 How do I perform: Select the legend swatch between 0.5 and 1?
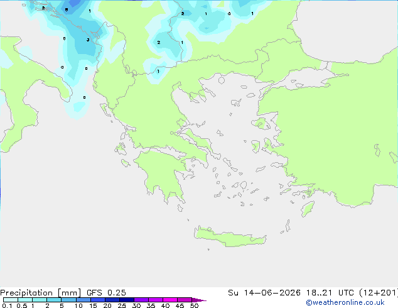(25, 300)
